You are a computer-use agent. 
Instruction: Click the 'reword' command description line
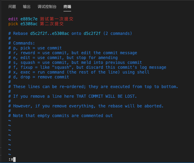click(73, 53)
